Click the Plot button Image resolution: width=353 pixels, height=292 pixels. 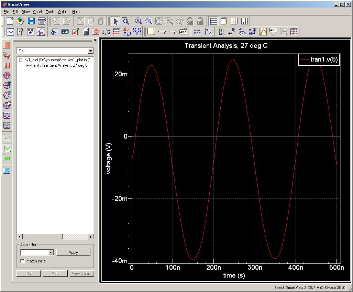tap(29, 273)
